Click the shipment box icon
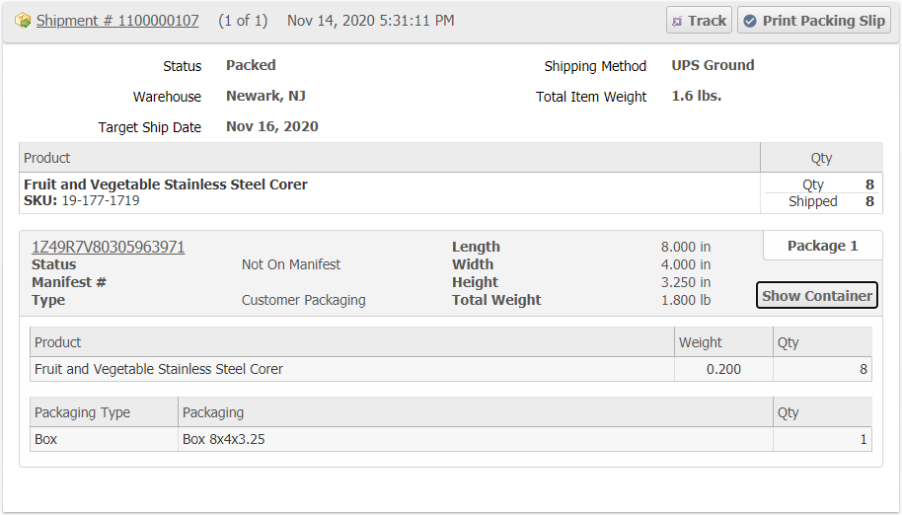902x515 pixels. click(23, 21)
